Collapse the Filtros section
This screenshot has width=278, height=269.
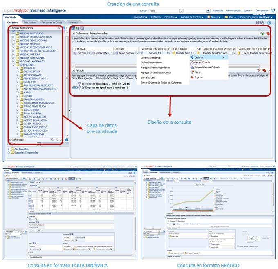[74, 70]
